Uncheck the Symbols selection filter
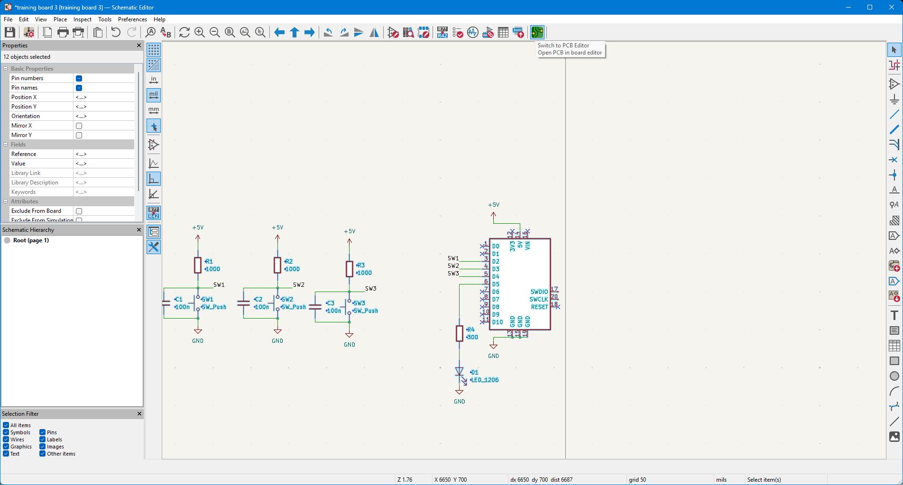This screenshot has height=485, width=903. [6, 432]
